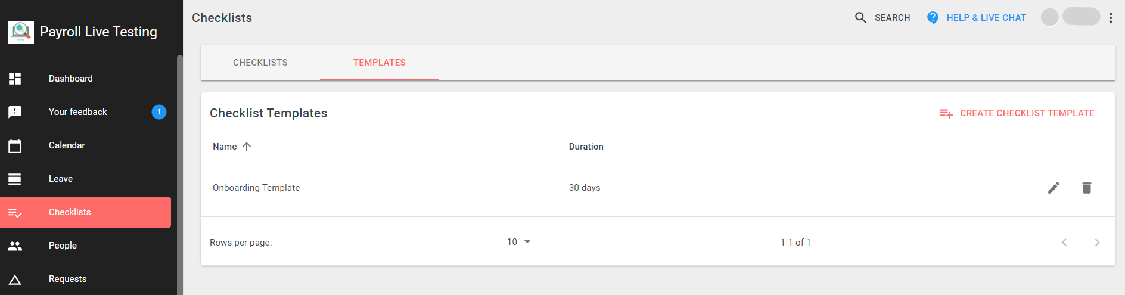The width and height of the screenshot is (1125, 295).
Task: Click the Payroll Live Testing logo
Action: 21,32
